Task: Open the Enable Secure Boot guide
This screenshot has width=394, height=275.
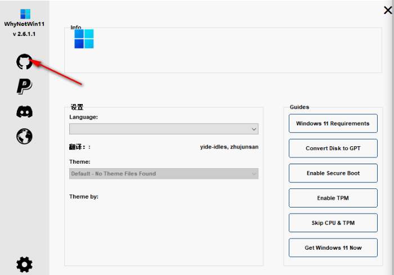Action: click(x=333, y=173)
